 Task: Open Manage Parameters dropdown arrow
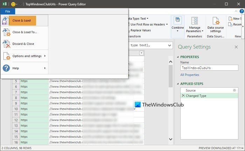click(203, 31)
